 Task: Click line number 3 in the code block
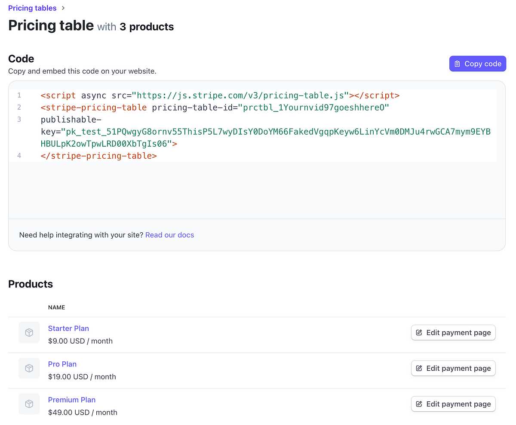(x=19, y=119)
